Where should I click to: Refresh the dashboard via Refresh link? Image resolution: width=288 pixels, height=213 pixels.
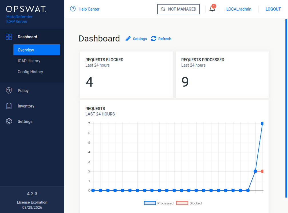click(x=165, y=39)
